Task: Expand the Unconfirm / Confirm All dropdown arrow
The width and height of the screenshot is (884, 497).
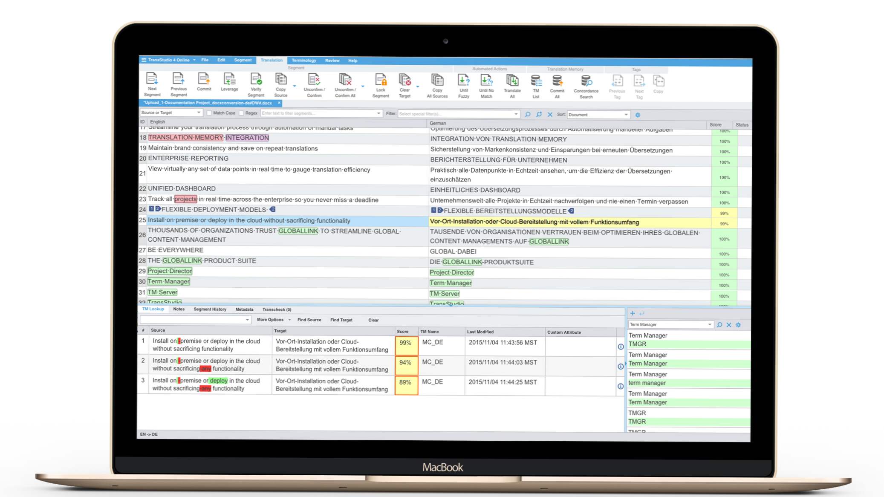Action: coord(363,87)
